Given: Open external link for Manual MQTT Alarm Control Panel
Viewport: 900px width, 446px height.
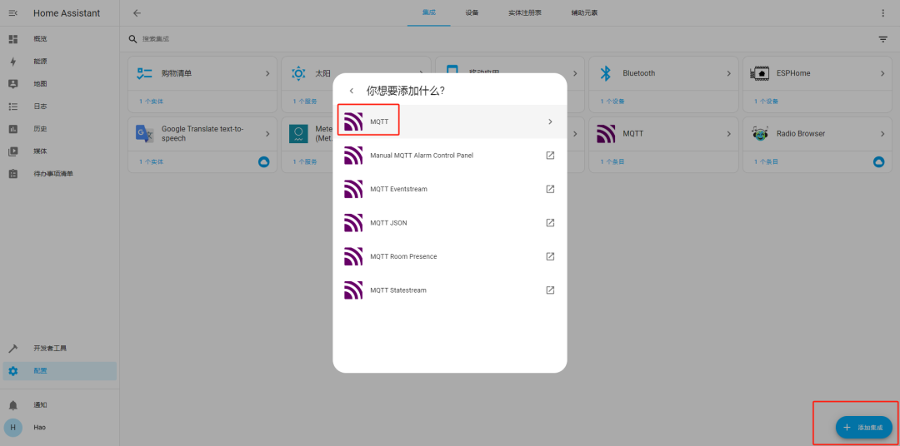Looking at the screenshot, I should [550, 156].
